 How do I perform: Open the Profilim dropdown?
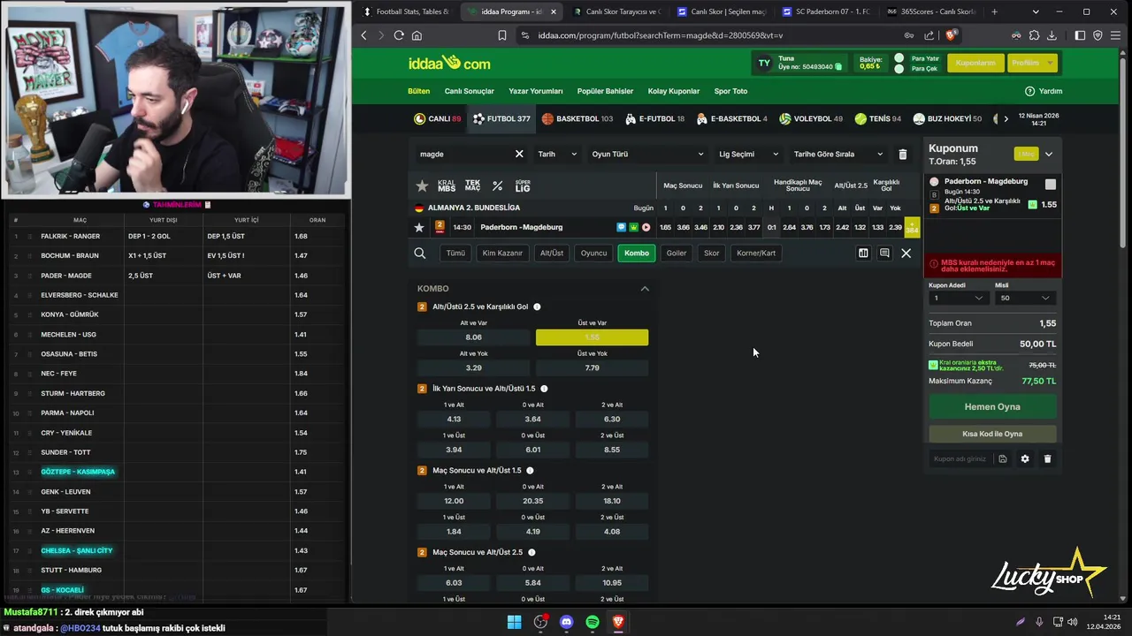tap(1031, 63)
